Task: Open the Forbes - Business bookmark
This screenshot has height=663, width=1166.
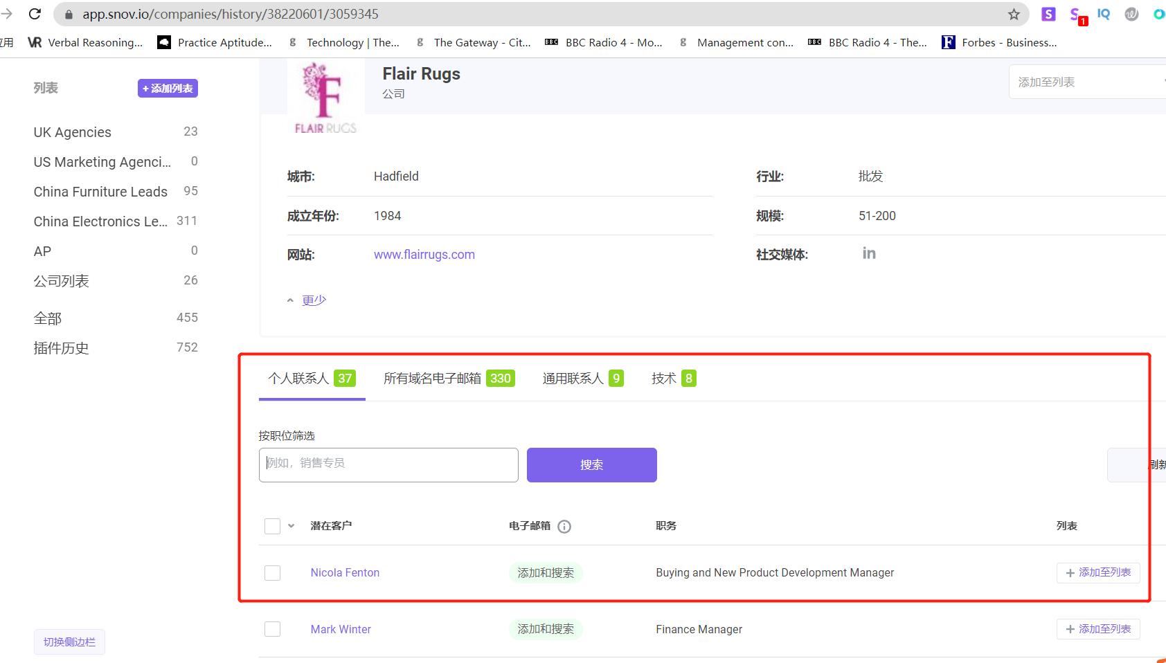Action: (999, 42)
